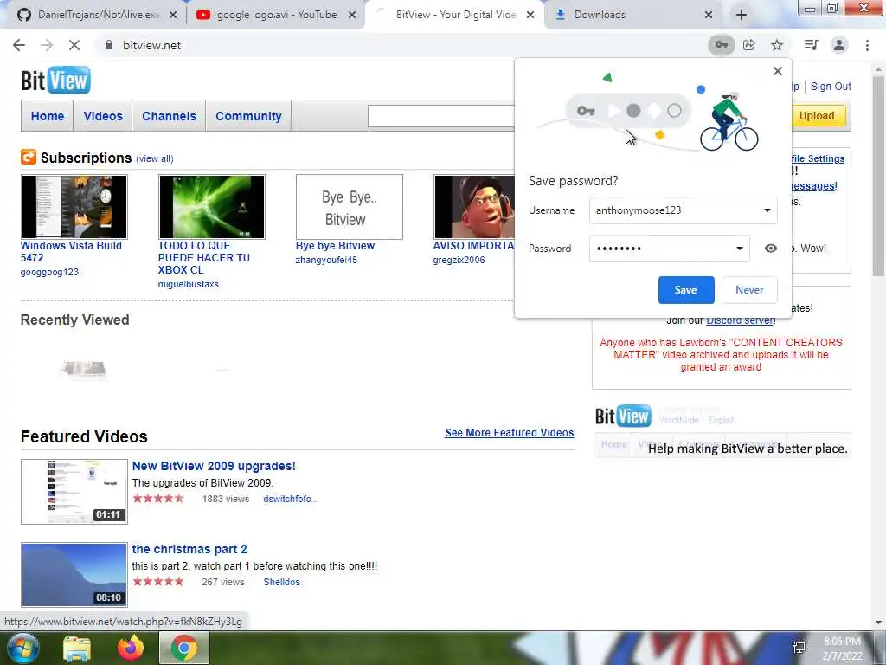Image resolution: width=886 pixels, height=665 pixels.
Task: Launch Firefox from the taskbar
Action: (131, 648)
